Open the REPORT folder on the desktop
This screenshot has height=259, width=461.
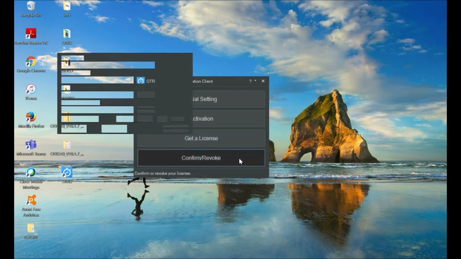[31, 231]
